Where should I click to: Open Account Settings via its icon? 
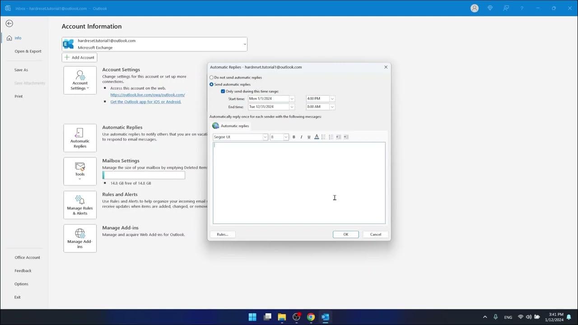click(x=79, y=80)
